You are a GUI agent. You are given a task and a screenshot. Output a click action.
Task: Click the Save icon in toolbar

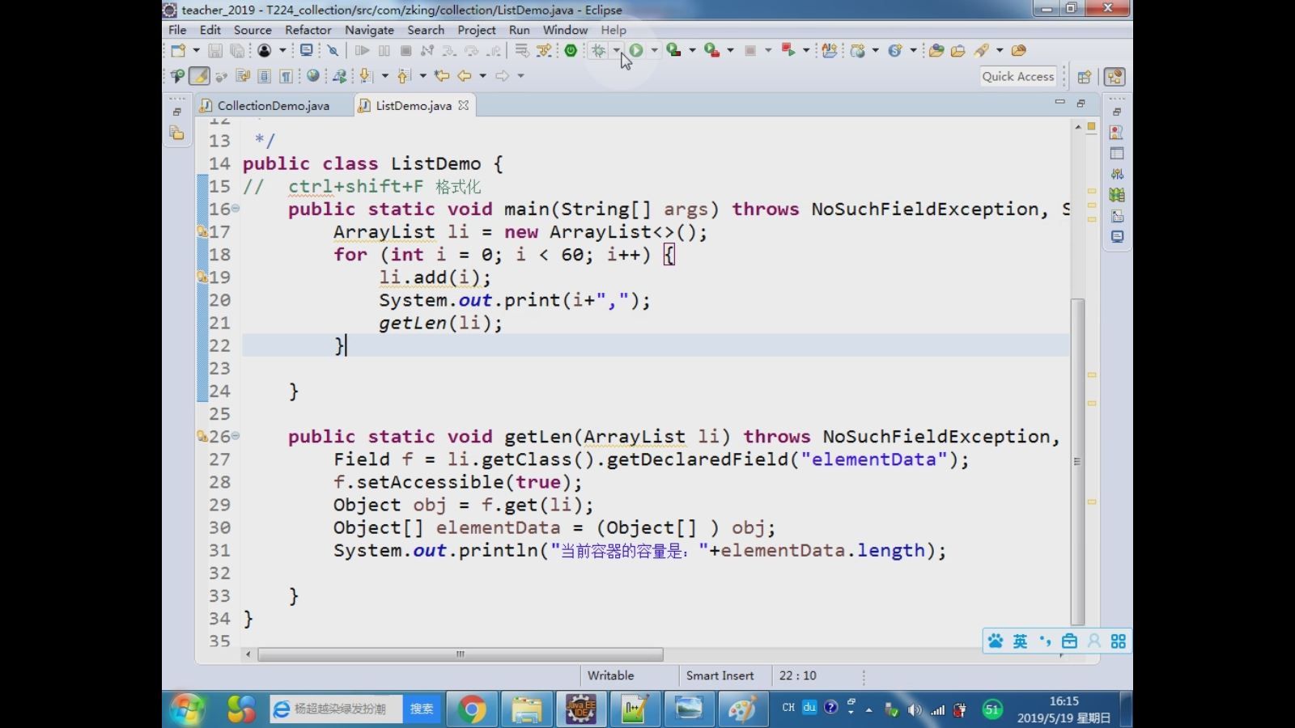click(x=215, y=50)
